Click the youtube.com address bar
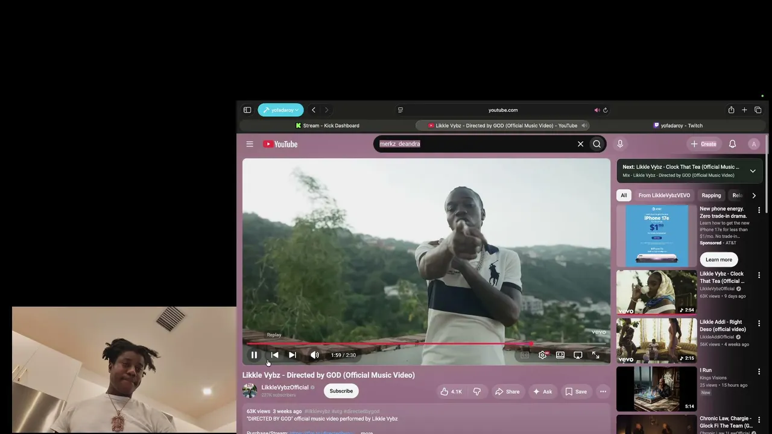The height and width of the screenshot is (434, 772). 503,110
